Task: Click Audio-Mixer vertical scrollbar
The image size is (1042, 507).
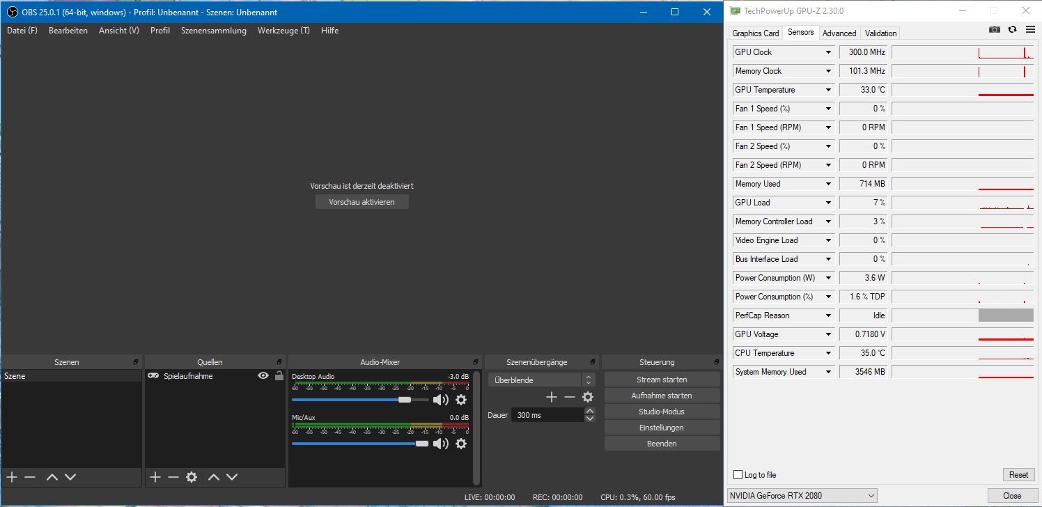Action: click(476, 428)
